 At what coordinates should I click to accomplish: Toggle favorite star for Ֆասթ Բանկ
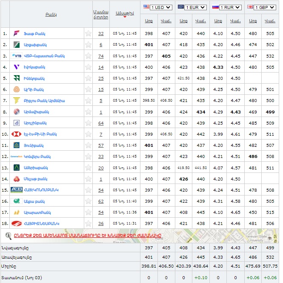click(88, 34)
